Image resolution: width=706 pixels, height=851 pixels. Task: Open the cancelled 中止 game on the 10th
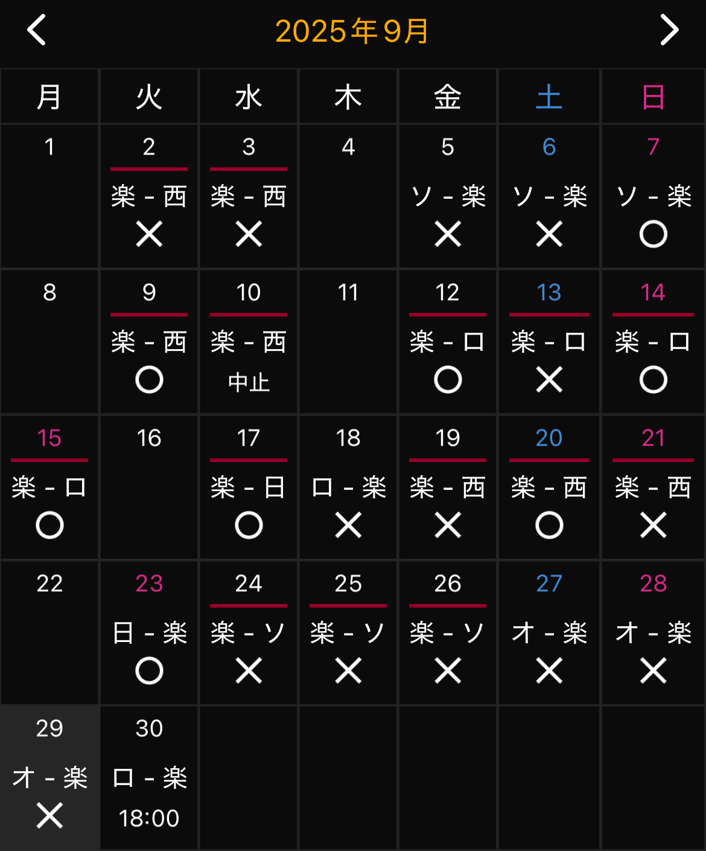point(249,382)
